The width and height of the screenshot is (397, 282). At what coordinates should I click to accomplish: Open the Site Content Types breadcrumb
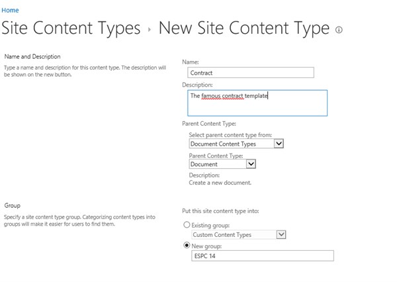click(x=72, y=28)
